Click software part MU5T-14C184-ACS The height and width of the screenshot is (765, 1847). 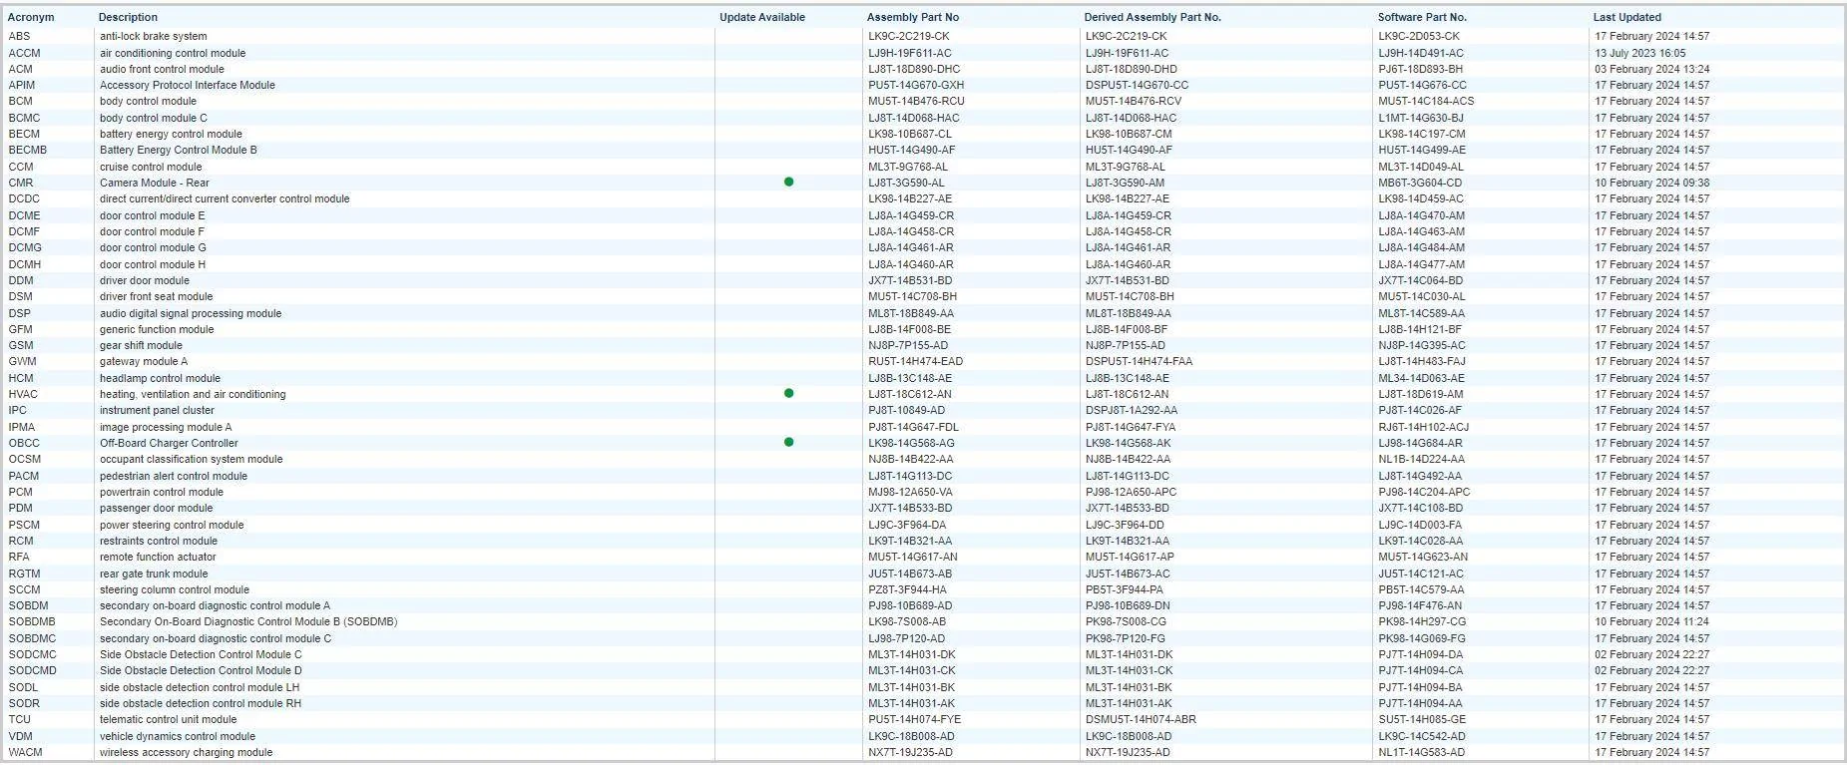[x=1427, y=102]
